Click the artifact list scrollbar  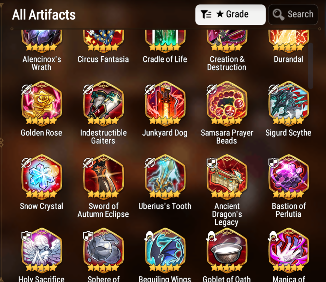pyautogui.click(x=311, y=66)
